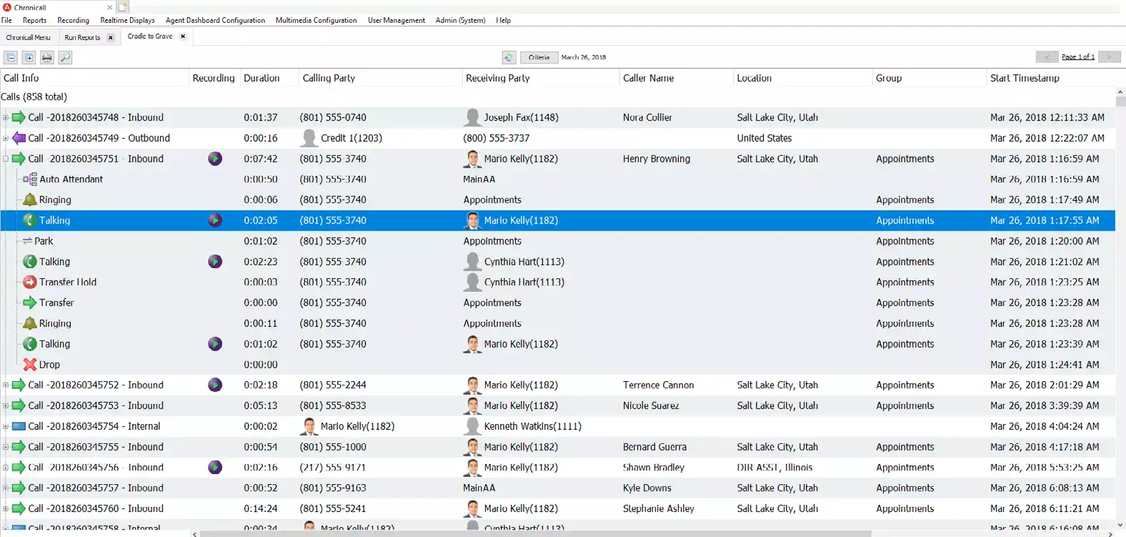Viewport: 1126px width, 537px height.
Task: Open the File menu
Action: click(x=6, y=20)
